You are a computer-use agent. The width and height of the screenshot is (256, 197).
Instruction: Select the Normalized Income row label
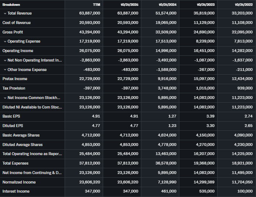tap(19, 182)
